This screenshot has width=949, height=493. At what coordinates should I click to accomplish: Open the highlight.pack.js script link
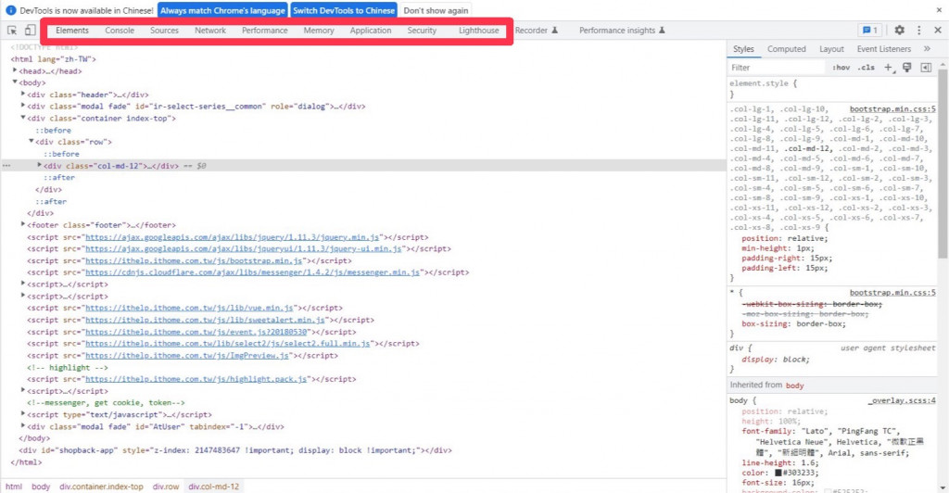point(197,379)
